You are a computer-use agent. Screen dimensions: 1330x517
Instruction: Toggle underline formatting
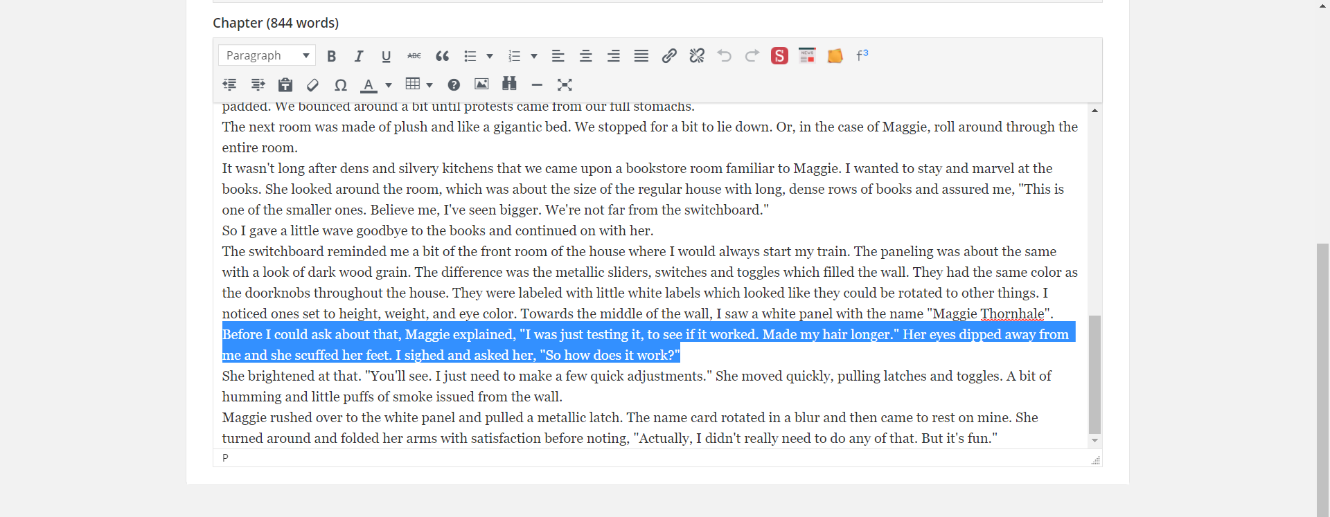[386, 56]
